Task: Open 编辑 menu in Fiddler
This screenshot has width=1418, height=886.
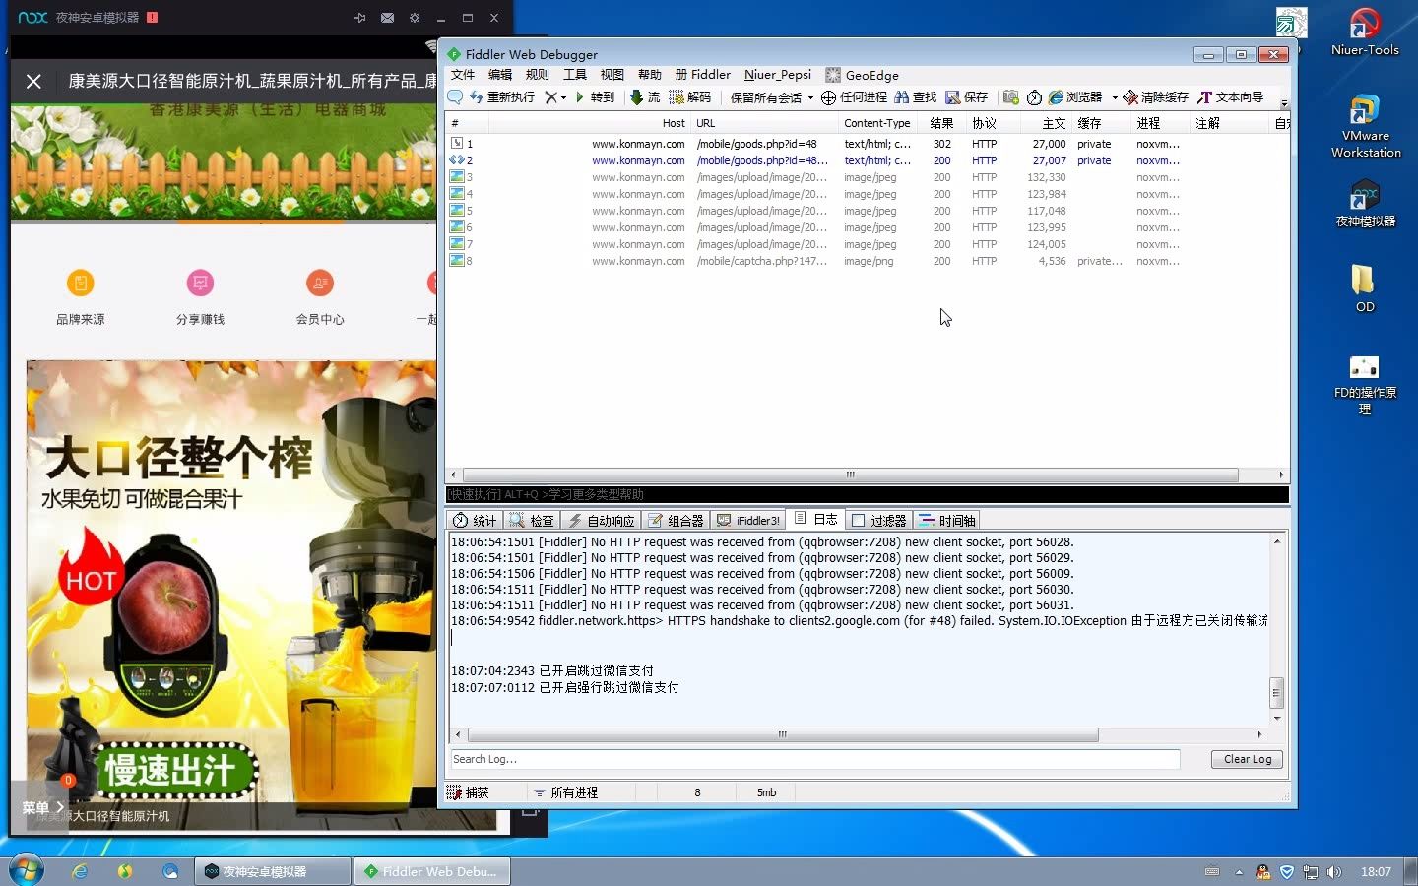Action: coord(500,75)
